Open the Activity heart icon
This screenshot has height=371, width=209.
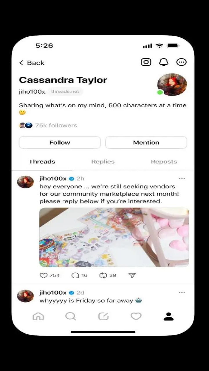pyautogui.click(x=136, y=317)
